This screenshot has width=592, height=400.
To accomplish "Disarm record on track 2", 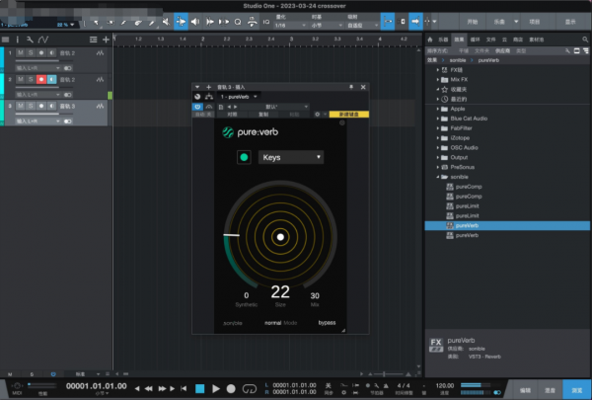I will click(41, 79).
